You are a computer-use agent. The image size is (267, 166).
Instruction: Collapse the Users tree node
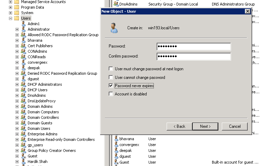[x=10, y=18]
